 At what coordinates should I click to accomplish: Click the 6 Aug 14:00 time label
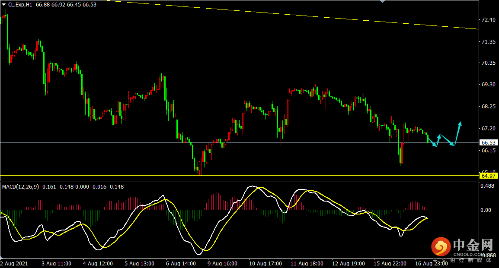click(181, 264)
